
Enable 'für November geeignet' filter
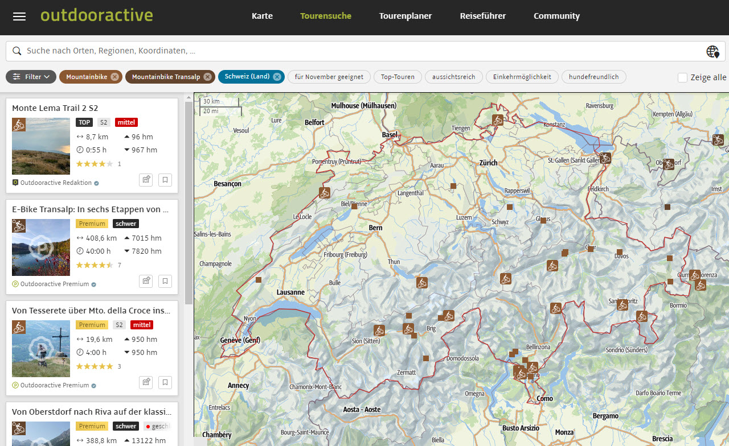(329, 77)
